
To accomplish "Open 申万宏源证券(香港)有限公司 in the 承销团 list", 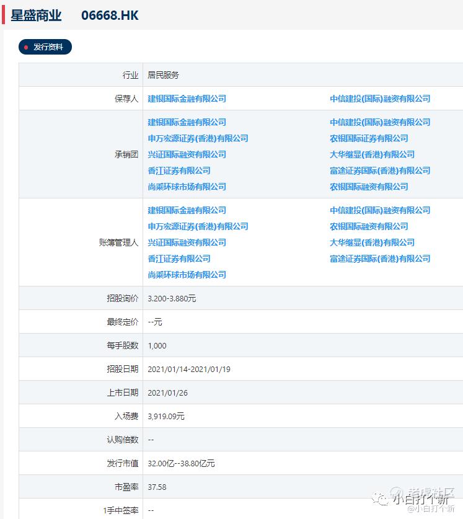I will [x=198, y=138].
